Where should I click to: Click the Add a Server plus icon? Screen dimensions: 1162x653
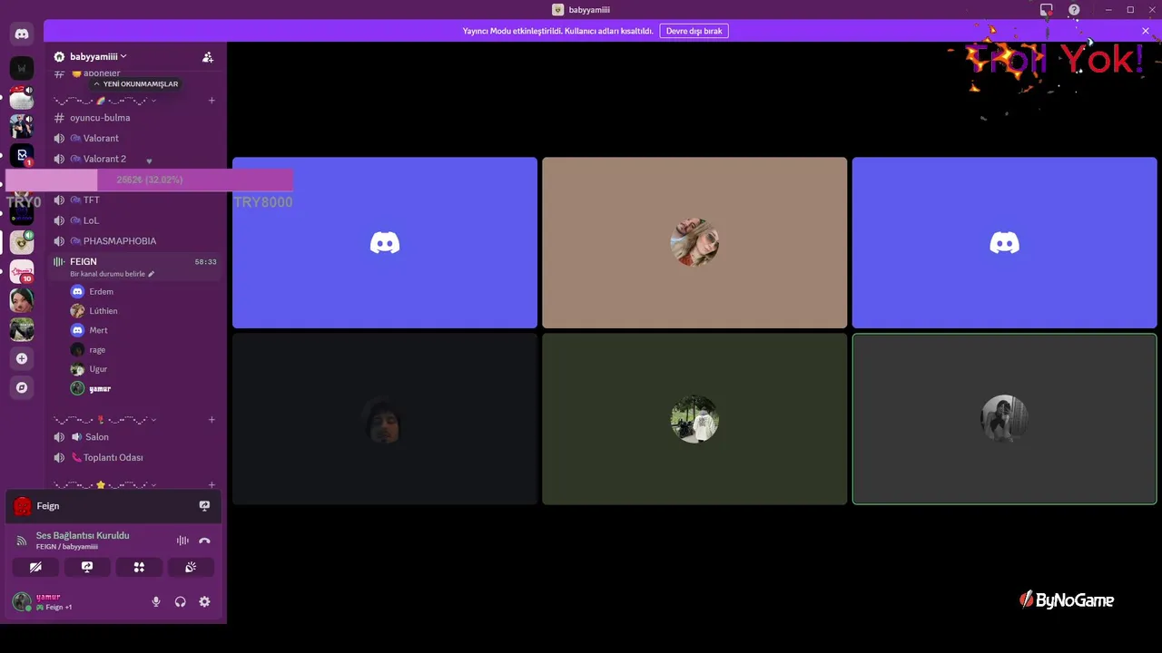tap(22, 358)
